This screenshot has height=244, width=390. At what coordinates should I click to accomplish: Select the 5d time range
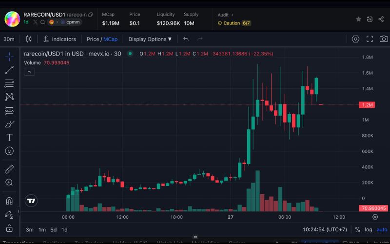point(54,229)
